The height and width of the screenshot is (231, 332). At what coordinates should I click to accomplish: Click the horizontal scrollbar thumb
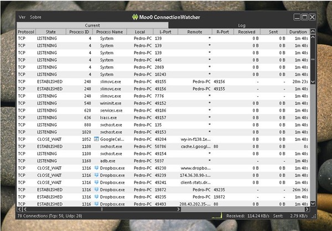click(102, 209)
